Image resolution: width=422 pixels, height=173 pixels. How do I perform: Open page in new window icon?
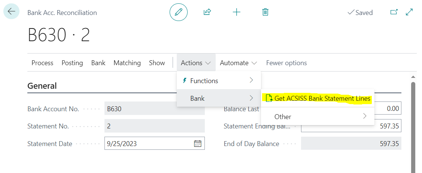tap(394, 12)
